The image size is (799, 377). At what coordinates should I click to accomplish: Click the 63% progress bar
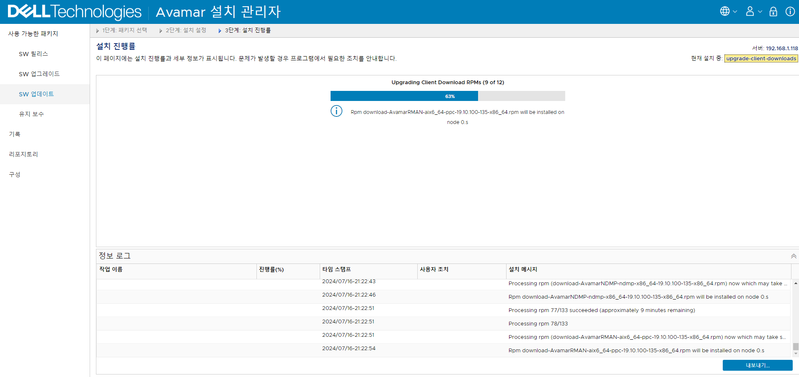(x=447, y=96)
